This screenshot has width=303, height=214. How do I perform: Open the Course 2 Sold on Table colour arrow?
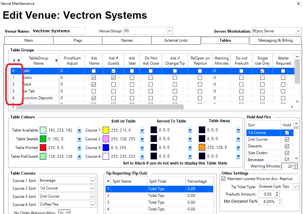click(142, 139)
